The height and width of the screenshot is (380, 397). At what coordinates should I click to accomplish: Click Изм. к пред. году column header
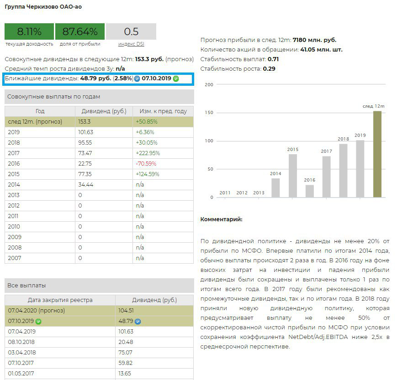[x=163, y=111]
